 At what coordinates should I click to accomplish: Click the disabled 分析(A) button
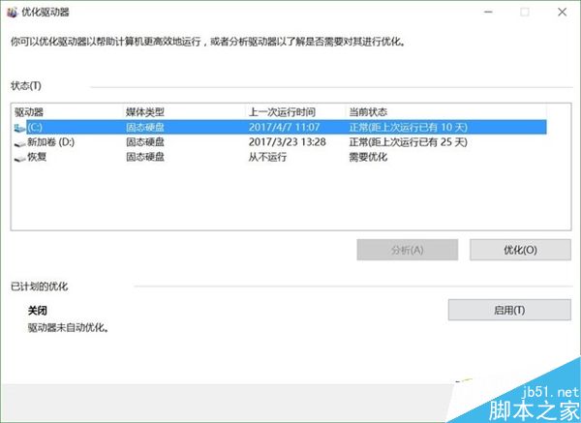(408, 250)
